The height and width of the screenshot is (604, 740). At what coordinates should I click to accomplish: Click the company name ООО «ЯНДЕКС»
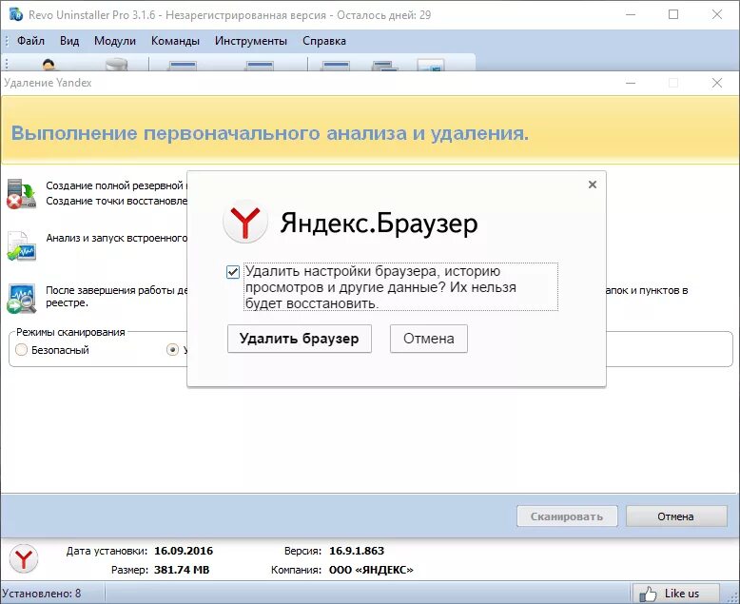coord(371,570)
